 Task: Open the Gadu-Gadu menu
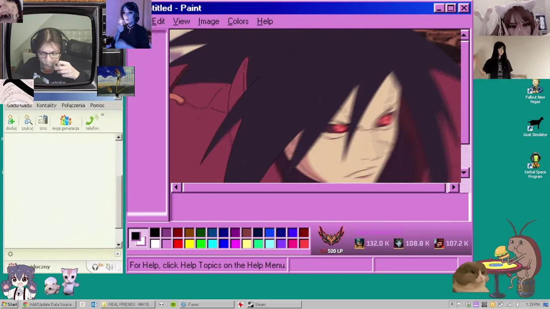[19, 105]
